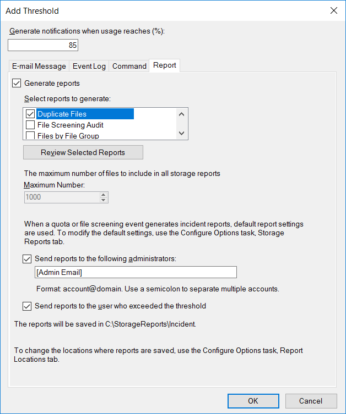
Task: Select the Duplicate Files list entry
Action: pos(85,114)
